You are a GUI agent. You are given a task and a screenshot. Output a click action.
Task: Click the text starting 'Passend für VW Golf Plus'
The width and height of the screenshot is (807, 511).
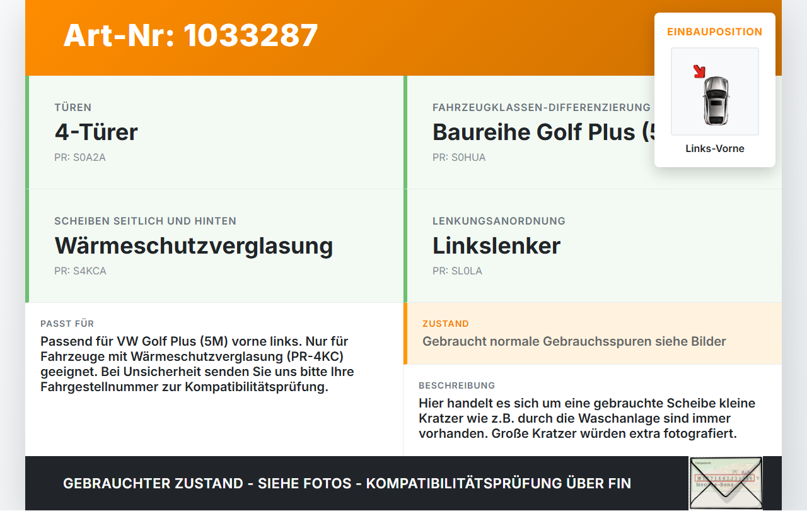coord(197,364)
